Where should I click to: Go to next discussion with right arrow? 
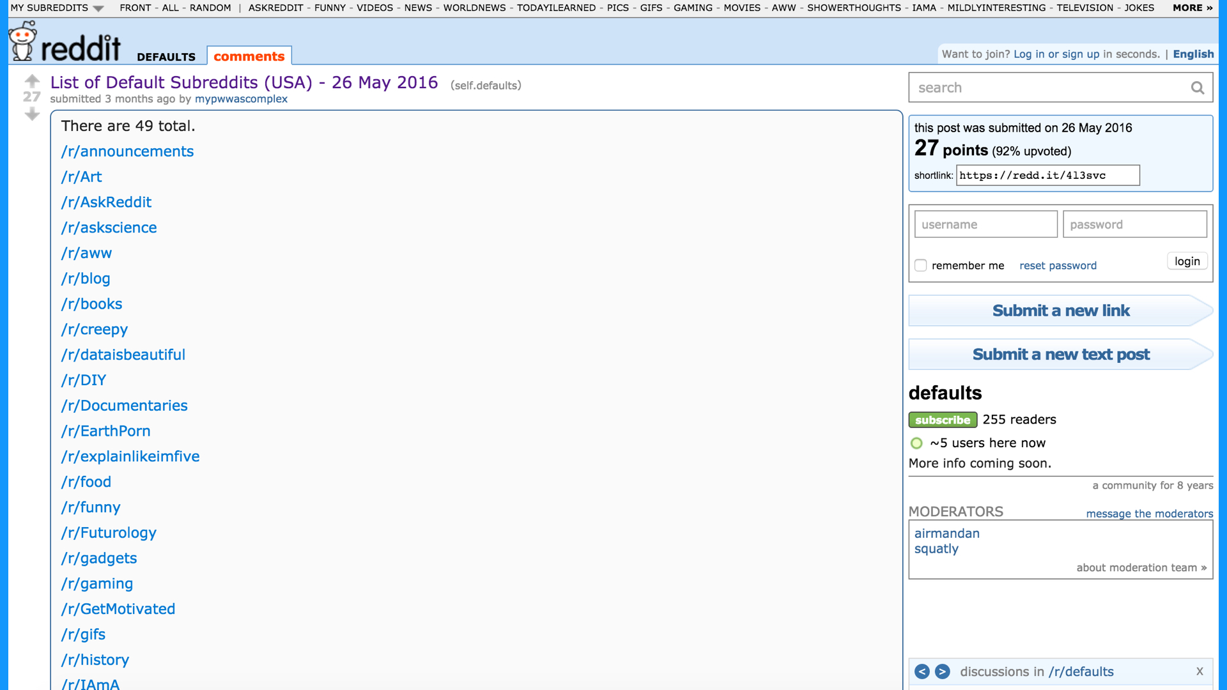(942, 671)
